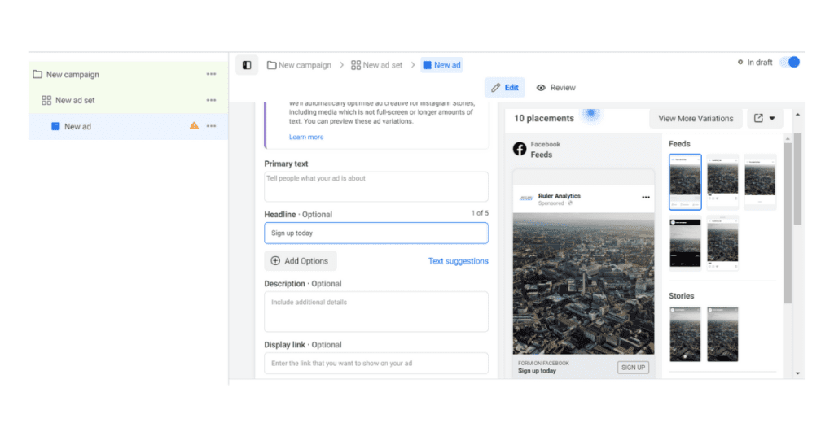Viewport: 834px width, 436px height.
Task: Click the Display link input field
Action: pyautogui.click(x=376, y=364)
